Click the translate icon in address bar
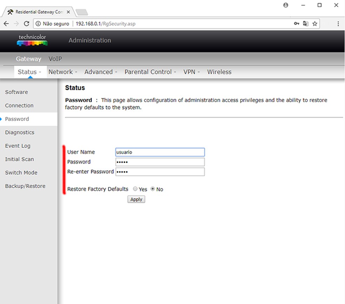The width and height of the screenshot is (345, 304). tap(305, 23)
